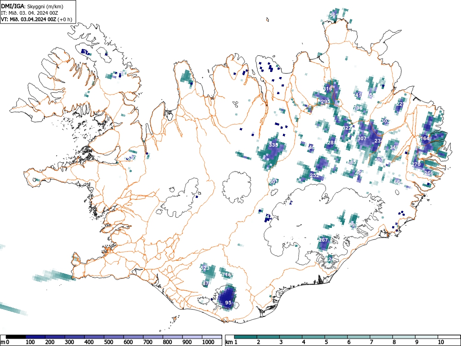461x346 pixels.
Task: Click the dark blue 100–200 m legend swatch
Action: click(35, 337)
